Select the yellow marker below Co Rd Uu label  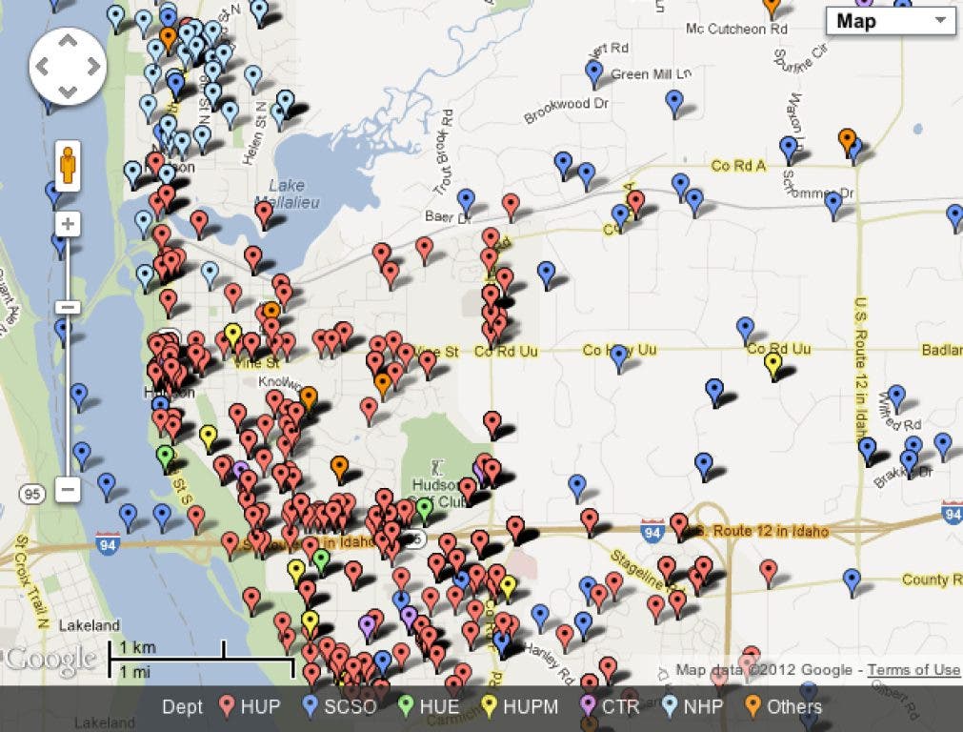click(773, 366)
